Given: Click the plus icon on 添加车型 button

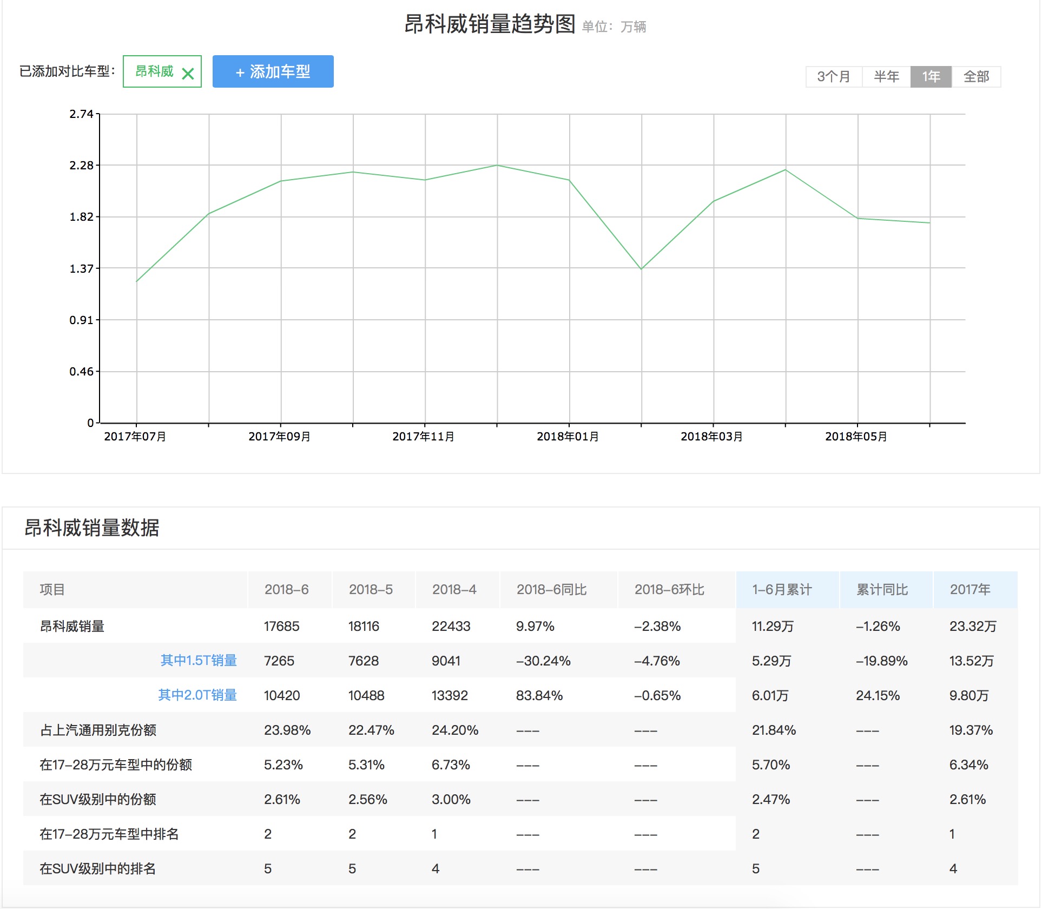Looking at the screenshot, I should [240, 71].
